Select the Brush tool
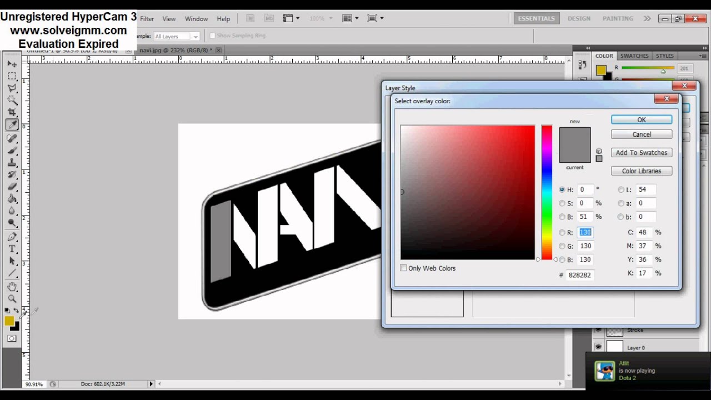The width and height of the screenshot is (711, 400). [x=12, y=151]
